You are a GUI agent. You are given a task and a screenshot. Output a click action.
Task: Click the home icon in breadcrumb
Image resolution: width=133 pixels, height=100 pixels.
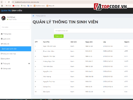(33, 16)
